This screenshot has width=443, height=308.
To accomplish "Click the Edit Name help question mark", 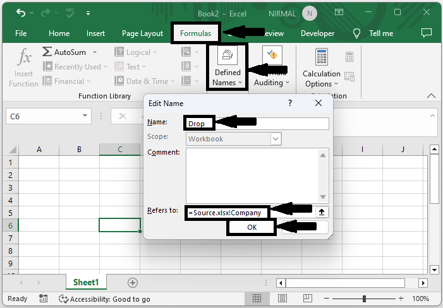I will [290, 103].
